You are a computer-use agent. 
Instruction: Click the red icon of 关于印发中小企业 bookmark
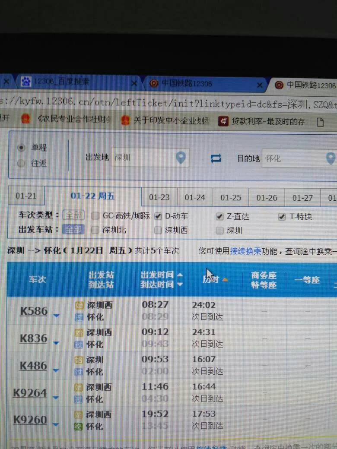125,120
